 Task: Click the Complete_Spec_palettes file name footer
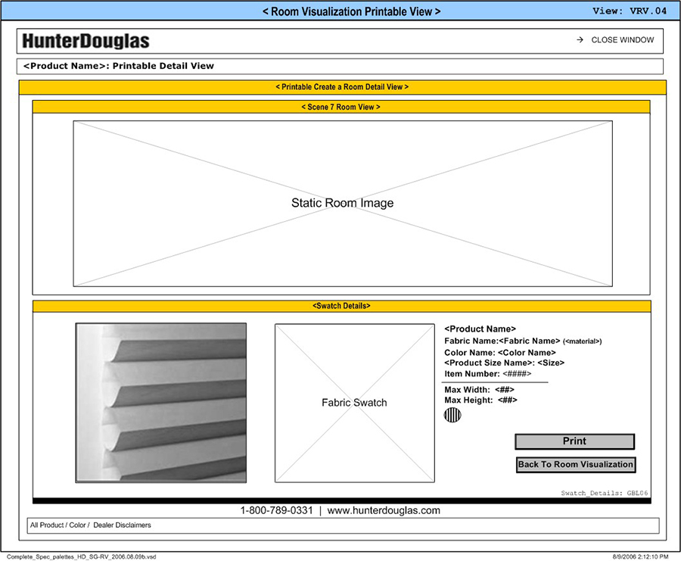point(81,556)
